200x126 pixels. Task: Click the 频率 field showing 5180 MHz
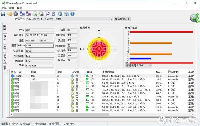tap(40, 66)
